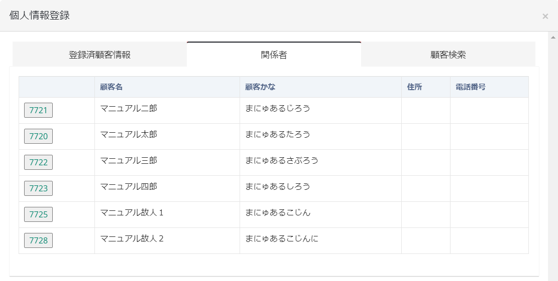This screenshot has height=281, width=558.
Task: Select the マニュアル二郎 name cell
Action: coord(129,108)
